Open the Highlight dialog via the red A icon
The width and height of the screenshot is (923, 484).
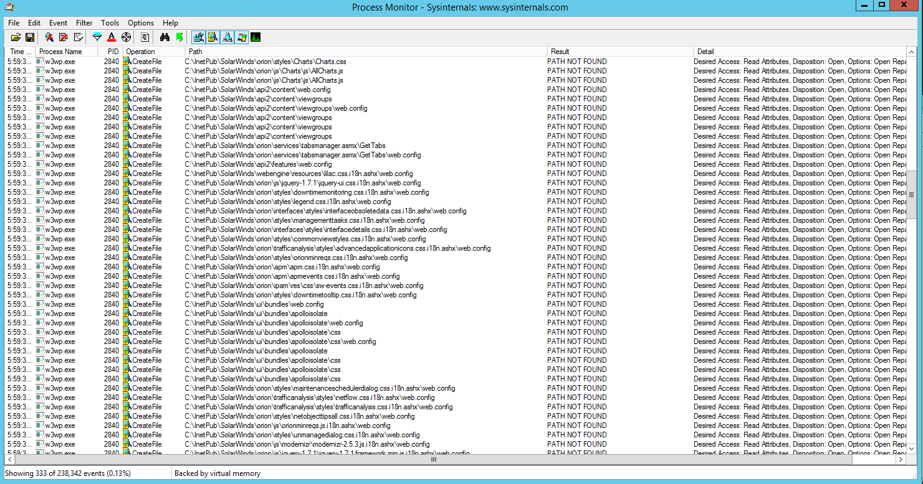(x=112, y=37)
